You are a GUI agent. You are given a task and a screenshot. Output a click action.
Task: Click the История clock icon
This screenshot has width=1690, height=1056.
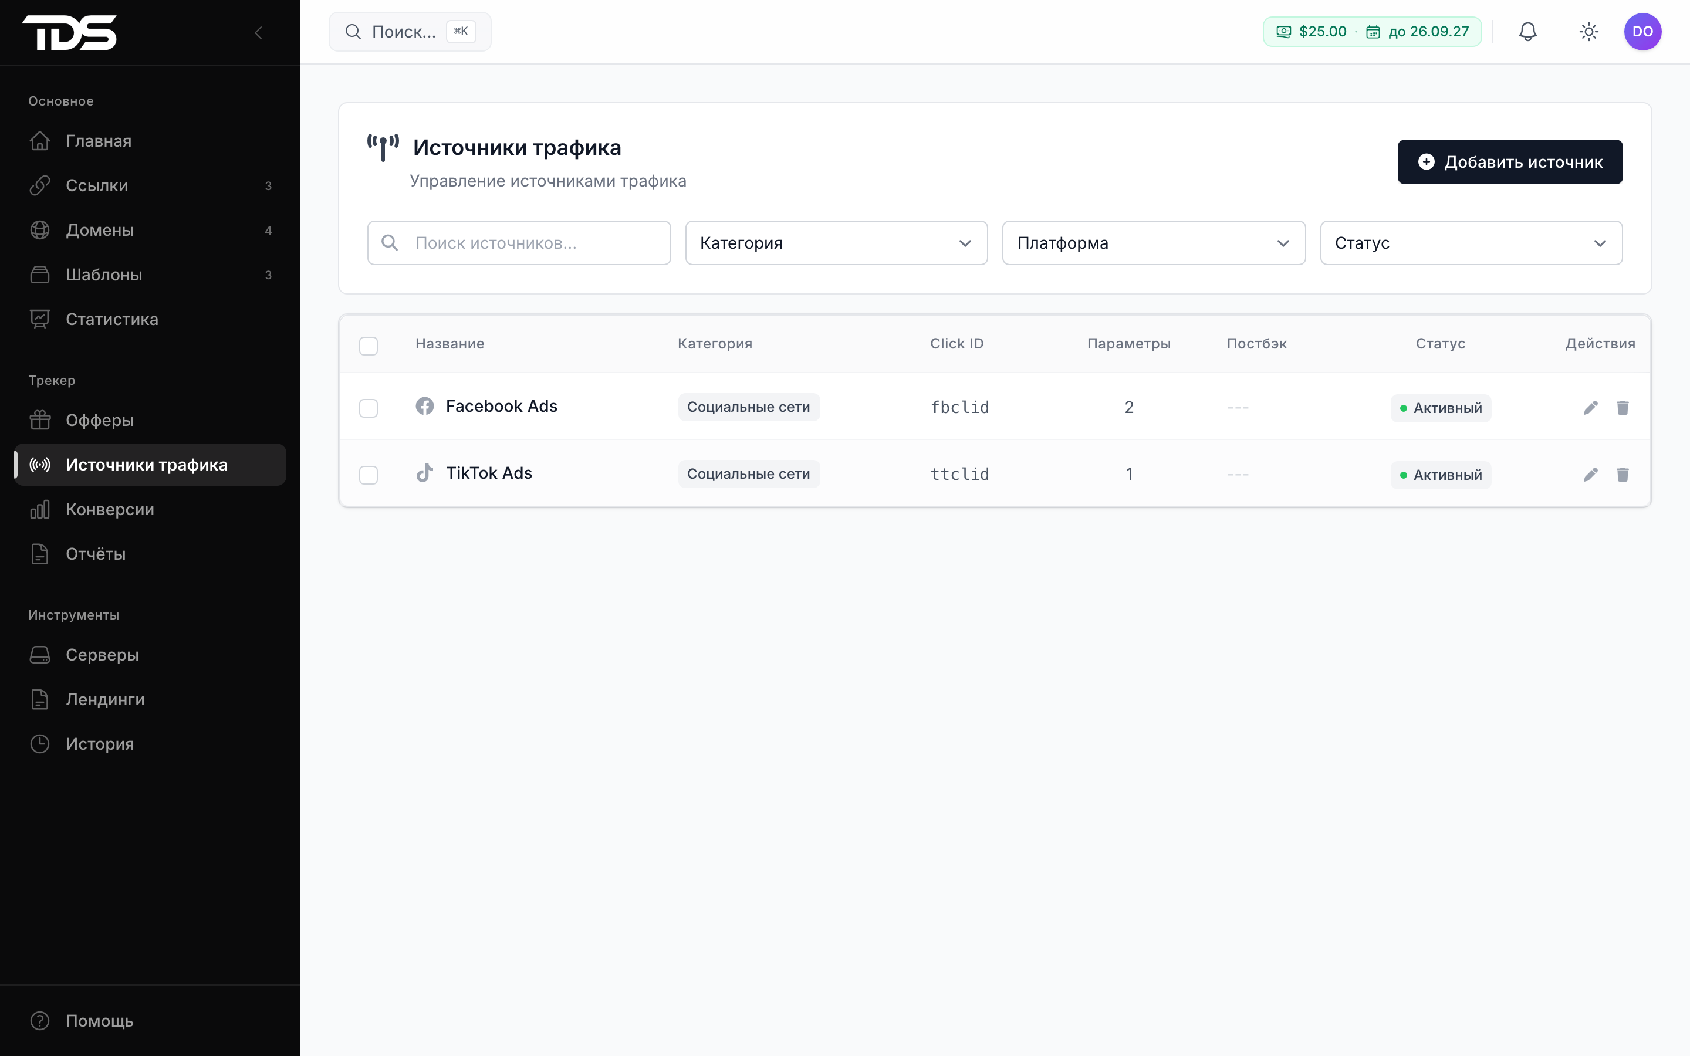point(40,744)
